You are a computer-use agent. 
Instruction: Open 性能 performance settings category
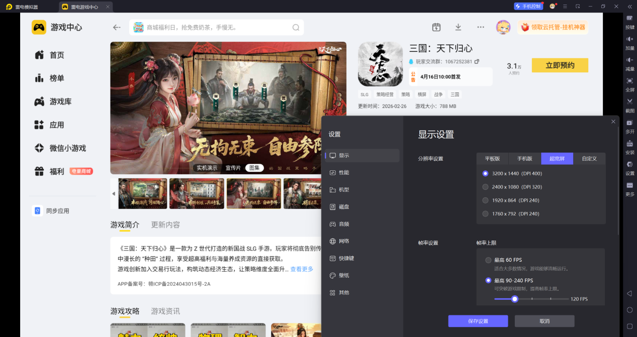(x=362, y=173)
